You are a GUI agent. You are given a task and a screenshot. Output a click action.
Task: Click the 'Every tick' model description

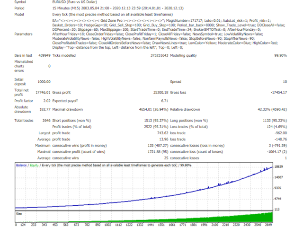pos(113,14)
